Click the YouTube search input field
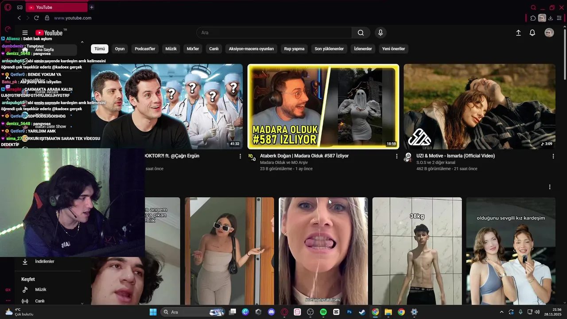Image resolution: width=567 pixels, height=319 pixels. pos(274,33)
